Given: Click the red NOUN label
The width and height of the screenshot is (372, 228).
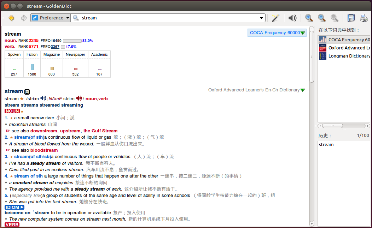Looking at the screenshot, I should 12,111.
